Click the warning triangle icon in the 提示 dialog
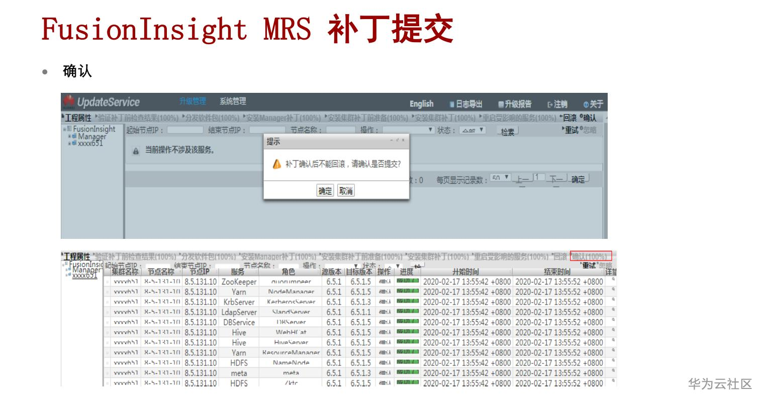Image resolution: width=762 pixels, height=404 pixels. [x=276, y=164]
